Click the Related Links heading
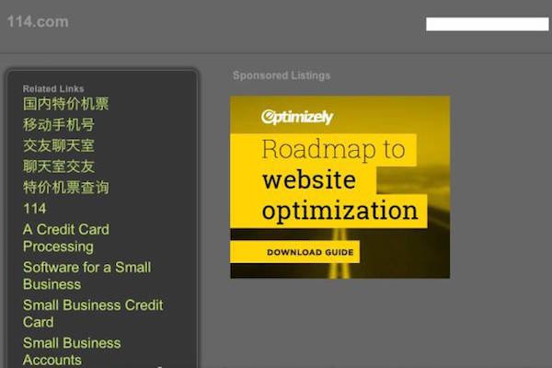The image size is (552, 368). click(x=53, y=88)
